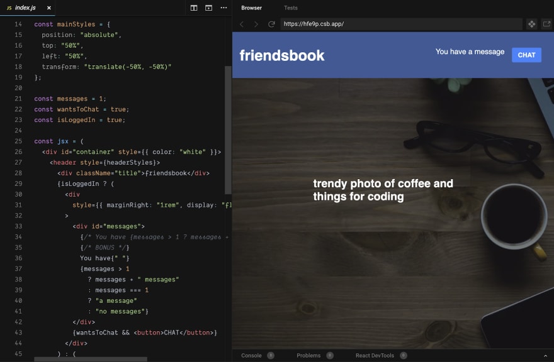The height and width of the screenshot is (362, 554).
Task: Click the ': "no messages"}' code line
Action: coord(118,312)
